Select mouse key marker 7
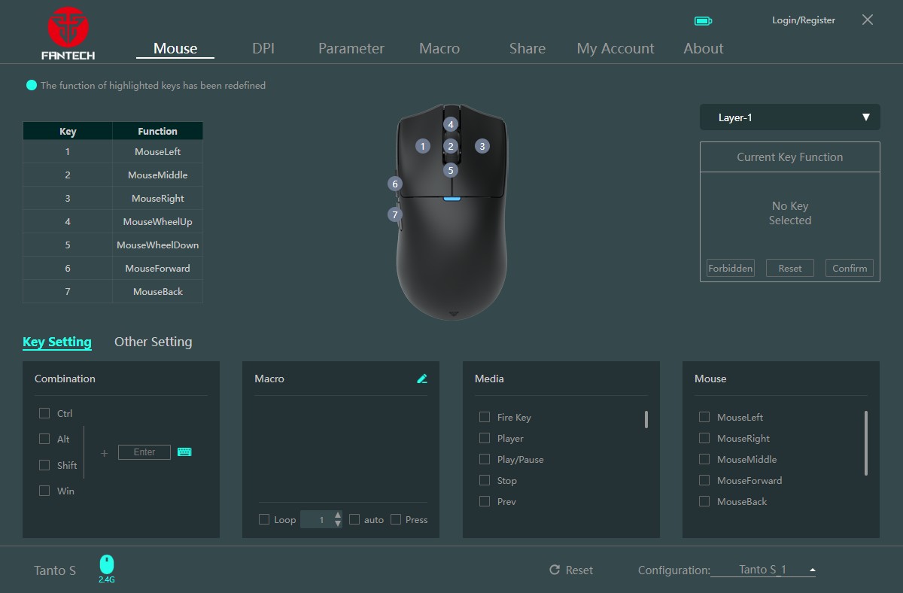The image size is (903, 593). click(x=395, y=214)
